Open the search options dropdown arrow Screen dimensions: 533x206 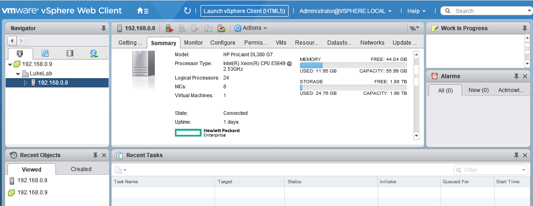coord(529,11)
